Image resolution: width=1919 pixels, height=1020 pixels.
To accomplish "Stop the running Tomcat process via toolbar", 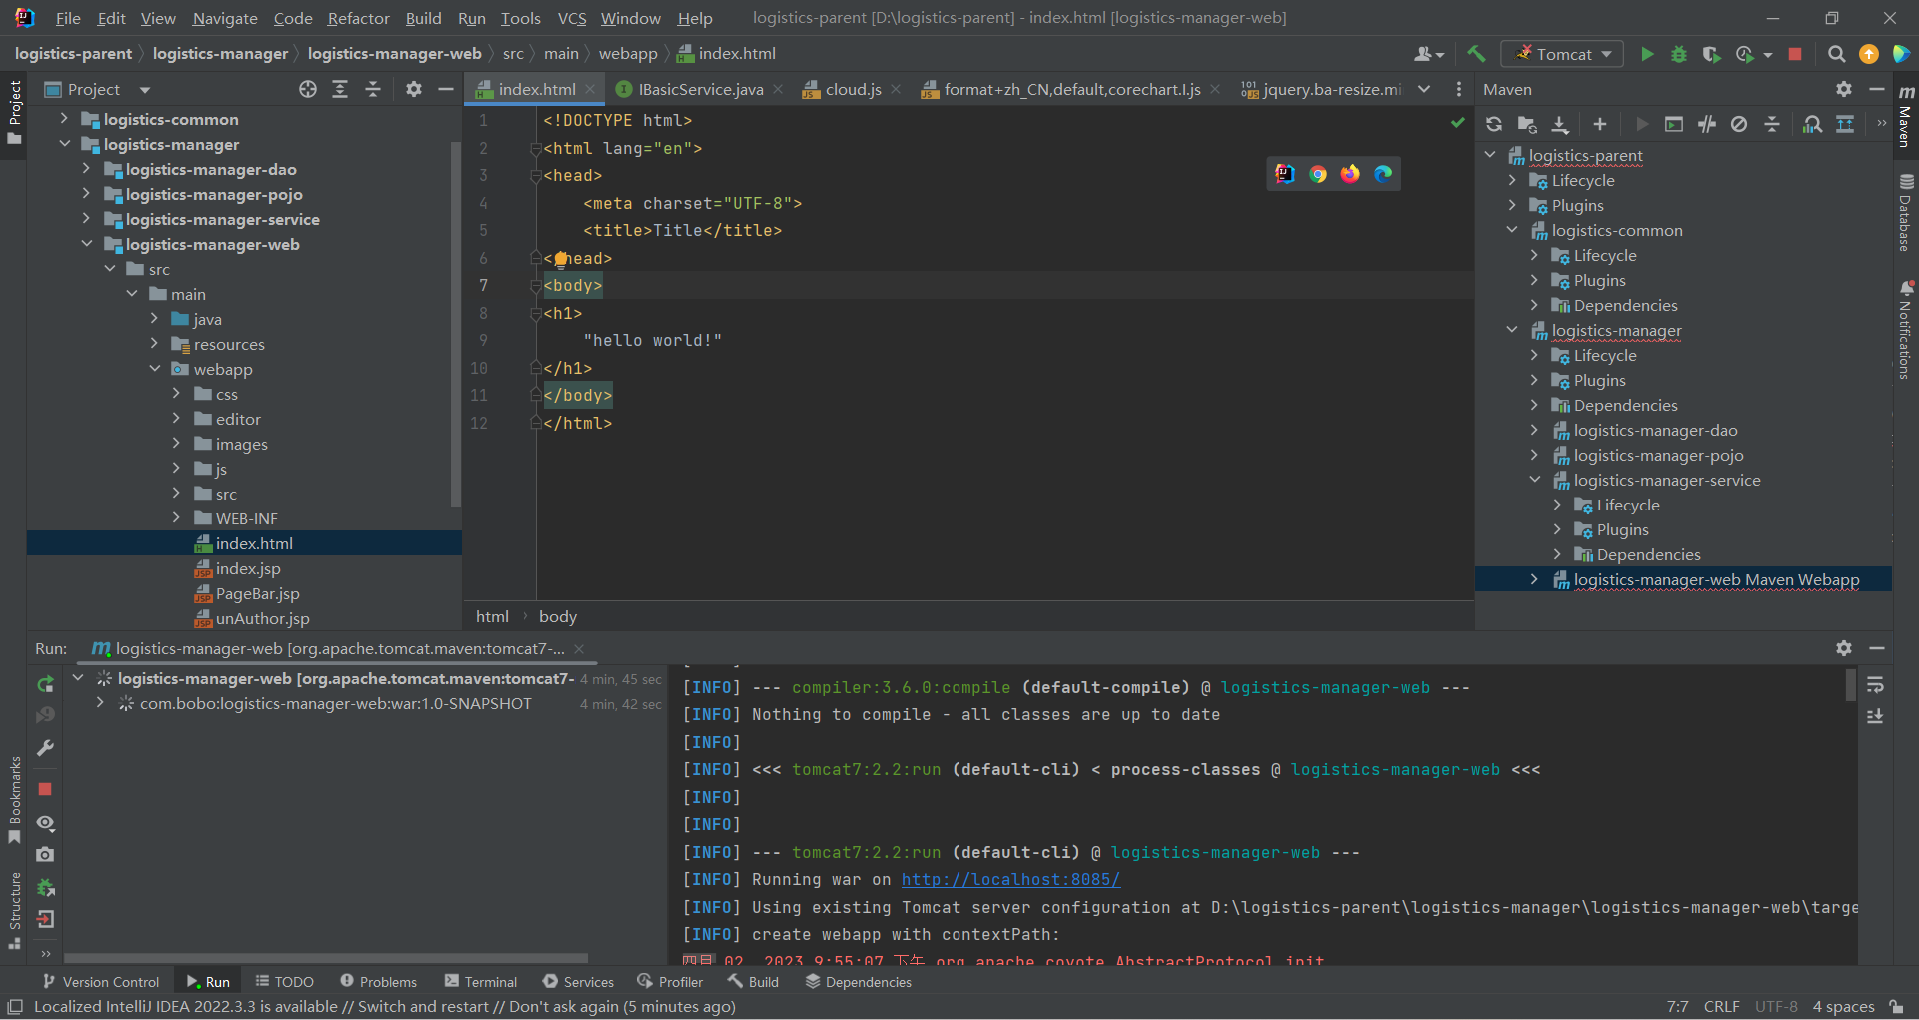I will tap(1795, 54).
